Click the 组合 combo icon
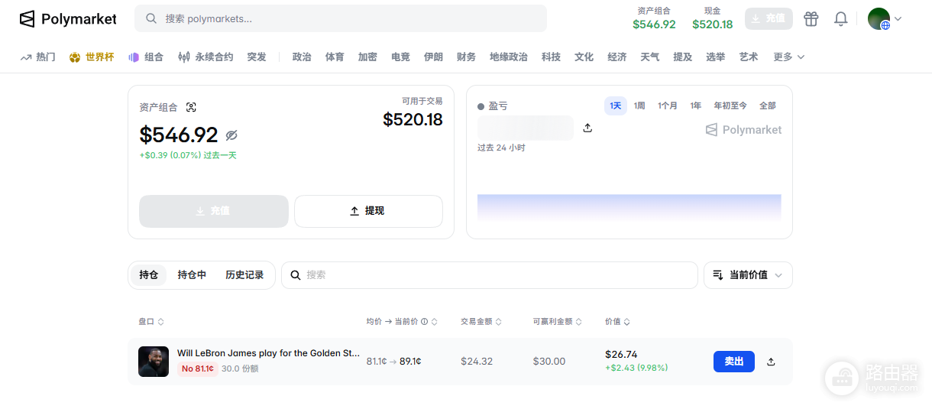The height and width of the screenshot is (409, 932). click(134, 57)
